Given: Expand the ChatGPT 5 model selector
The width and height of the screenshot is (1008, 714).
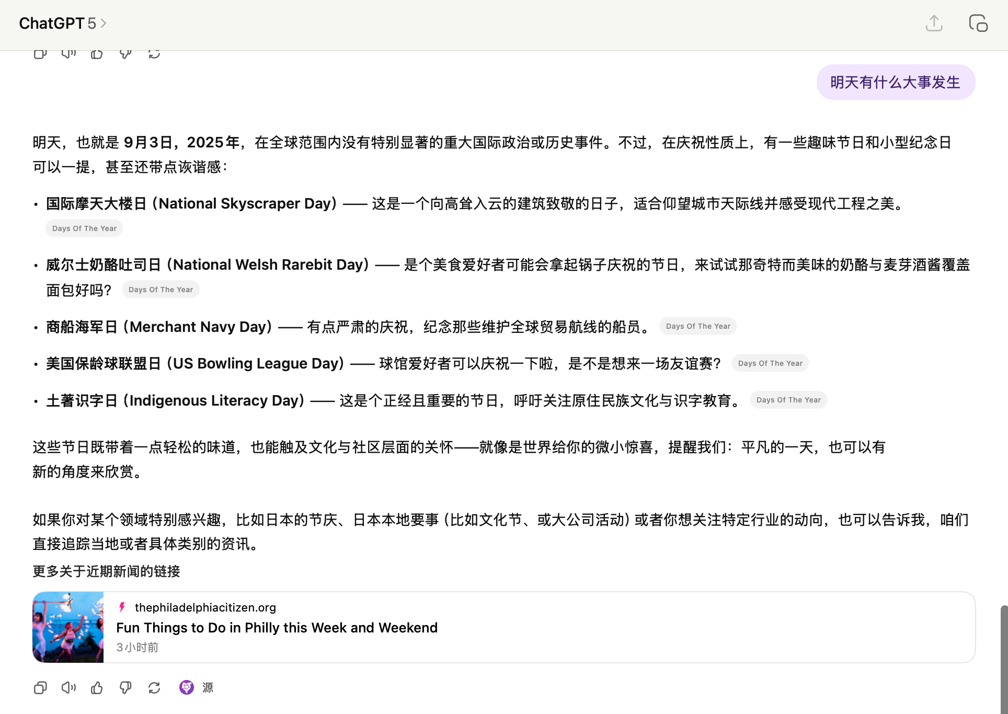Looking at the screenshot, I should (x=63, y=24).
